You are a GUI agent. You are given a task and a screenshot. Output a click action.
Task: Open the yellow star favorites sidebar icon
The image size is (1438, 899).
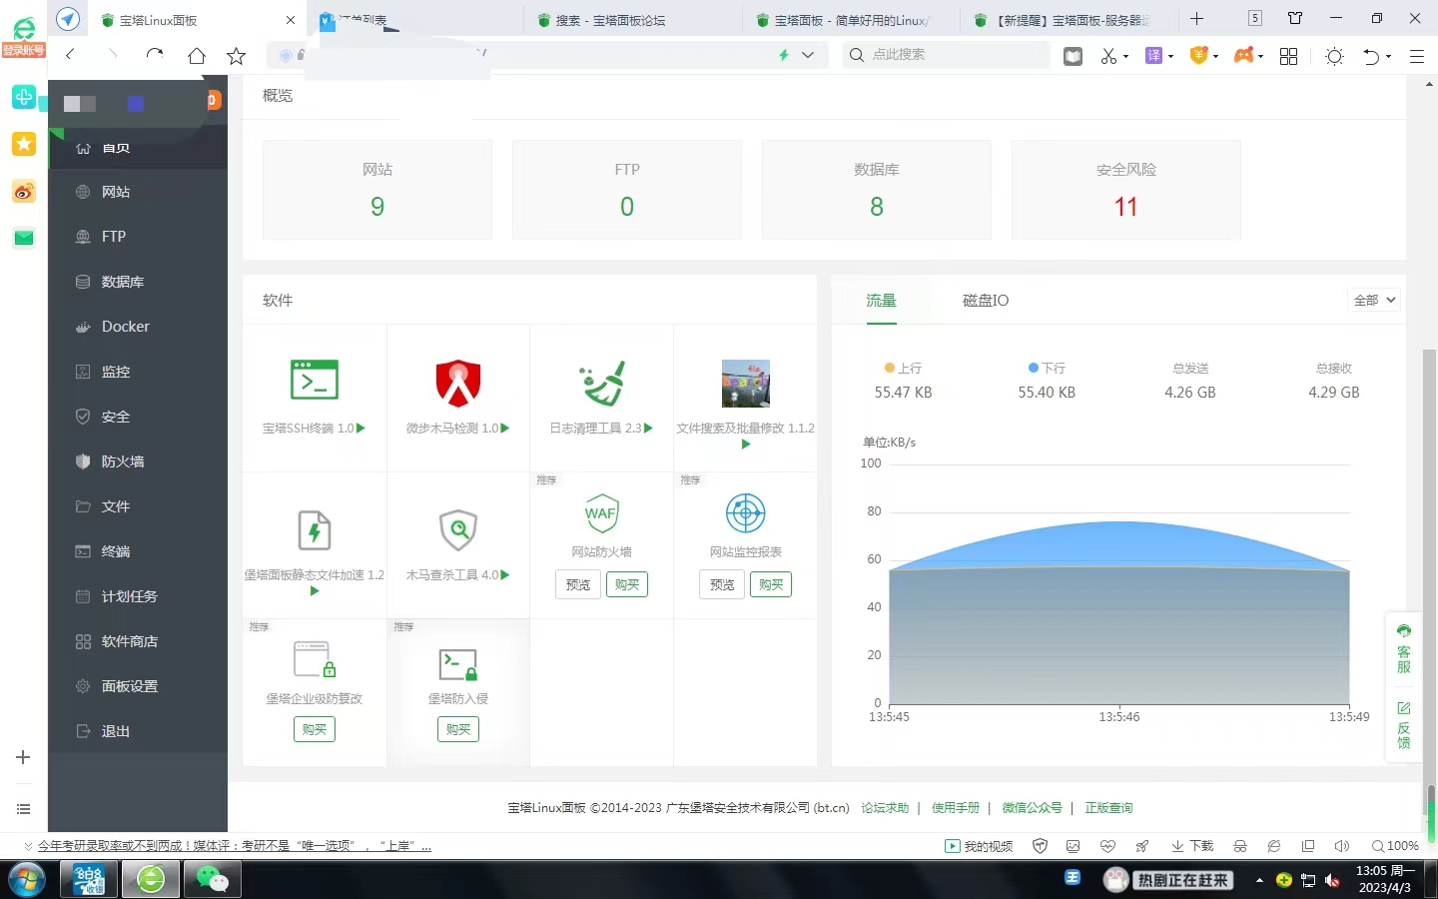pos(24,144)
